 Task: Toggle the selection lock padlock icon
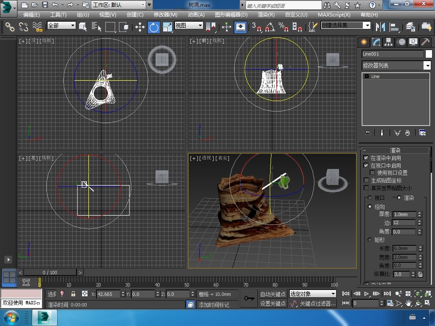coord(73,294)
